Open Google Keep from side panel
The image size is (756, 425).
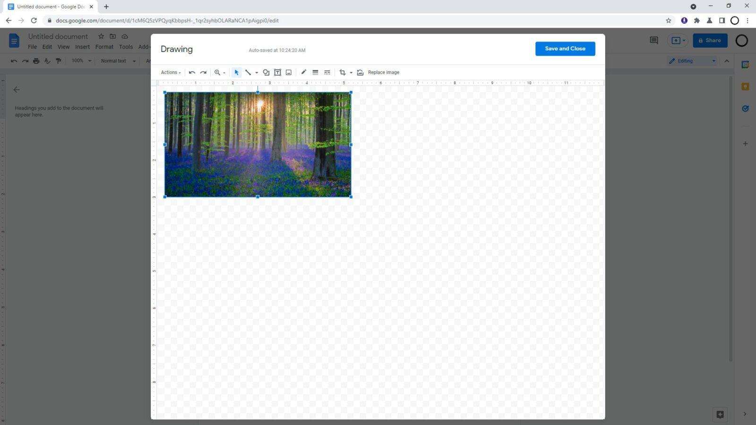[x=745, y=86]
